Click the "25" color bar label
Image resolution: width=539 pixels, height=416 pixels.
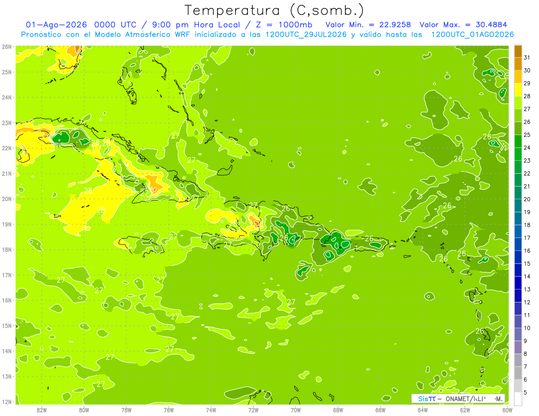tap(527, 135)
